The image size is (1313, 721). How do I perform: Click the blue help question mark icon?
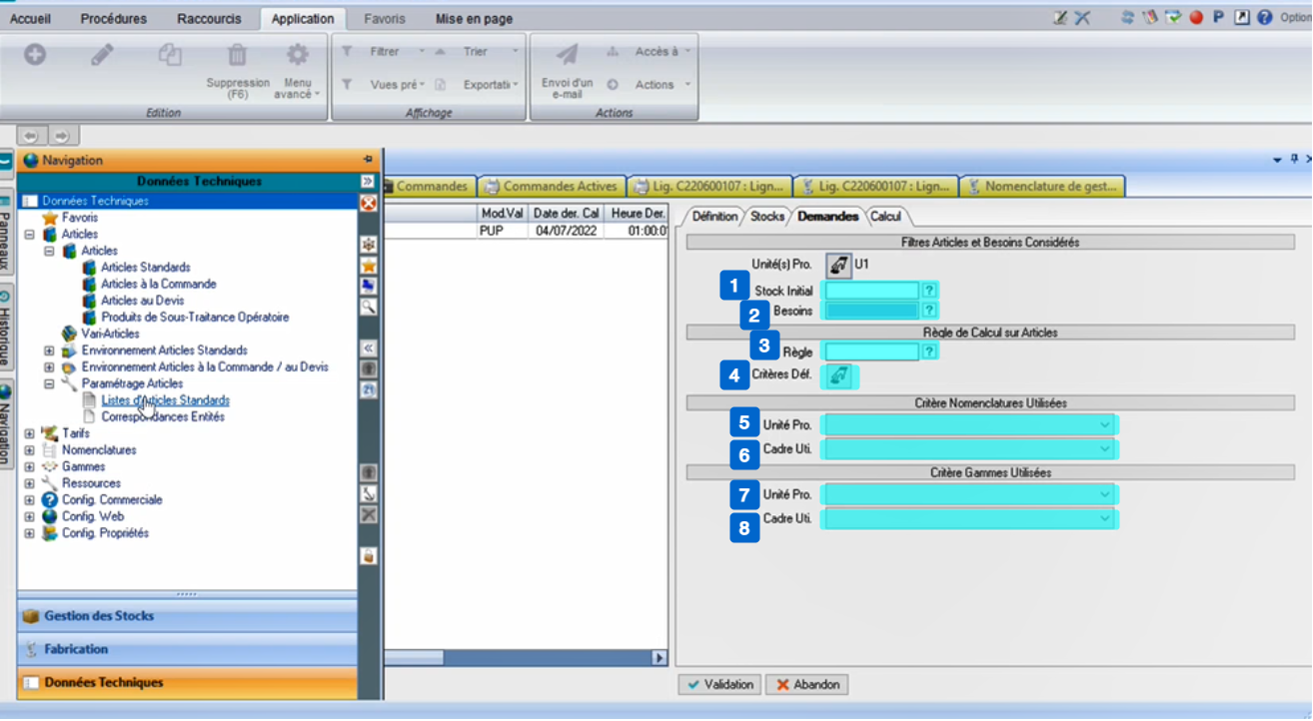1265,17
